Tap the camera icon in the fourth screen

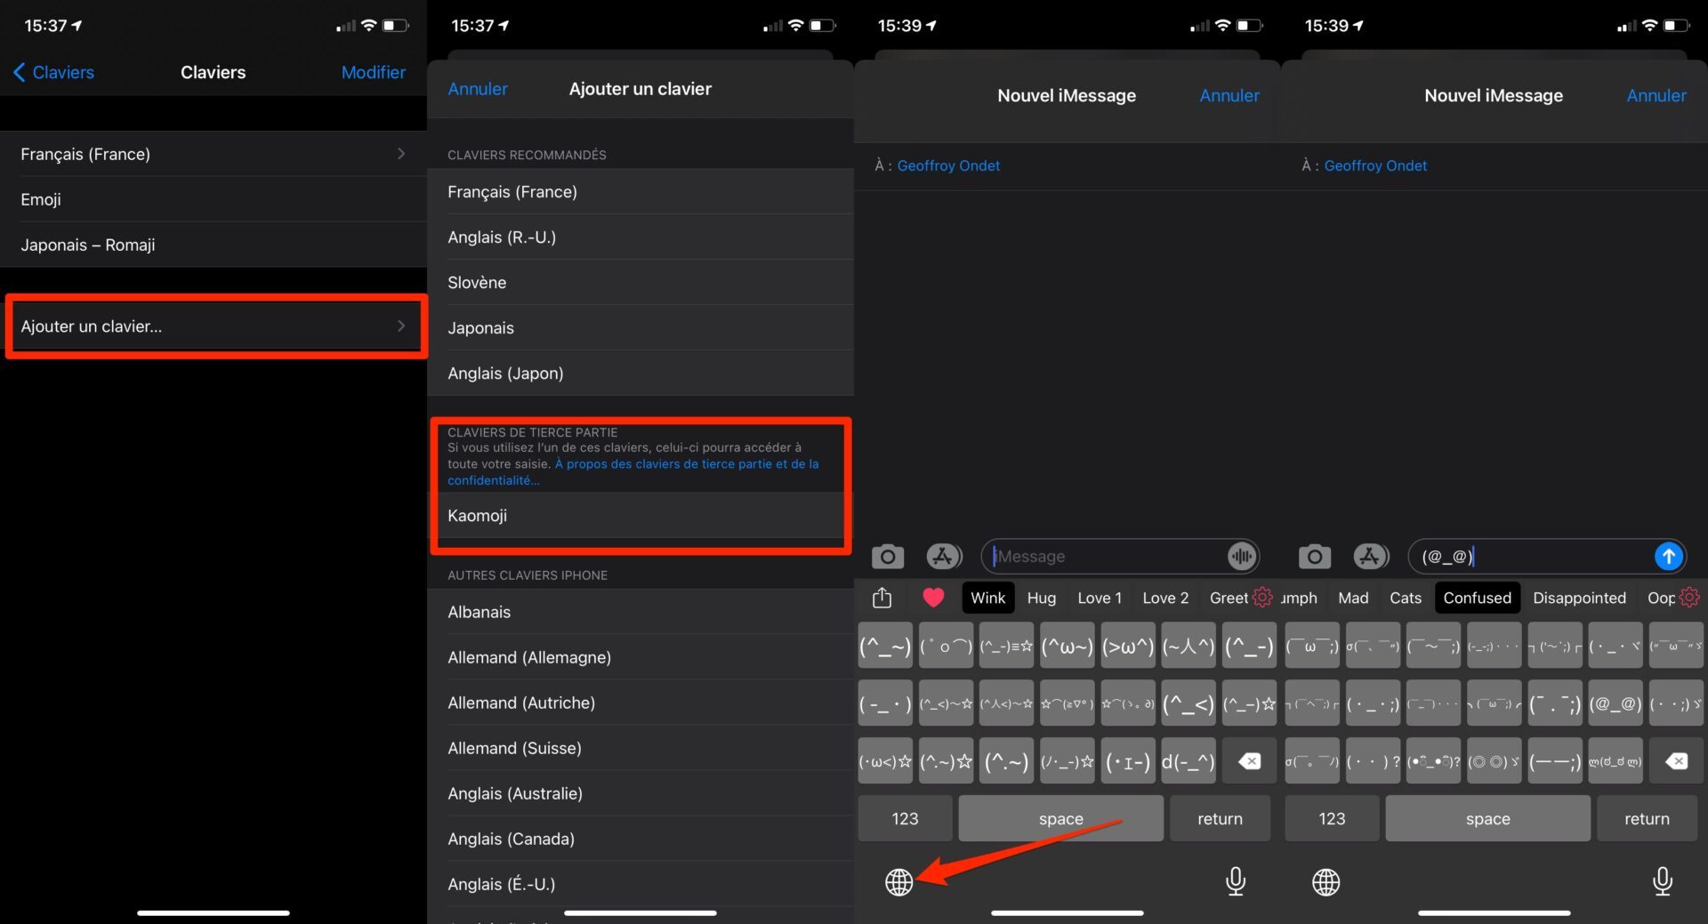pyautogui.click(x=1314, y=557)
